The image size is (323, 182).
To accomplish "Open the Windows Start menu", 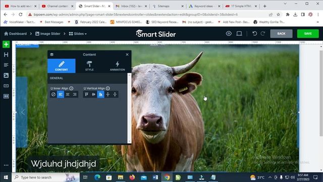I will click(6, 177).
